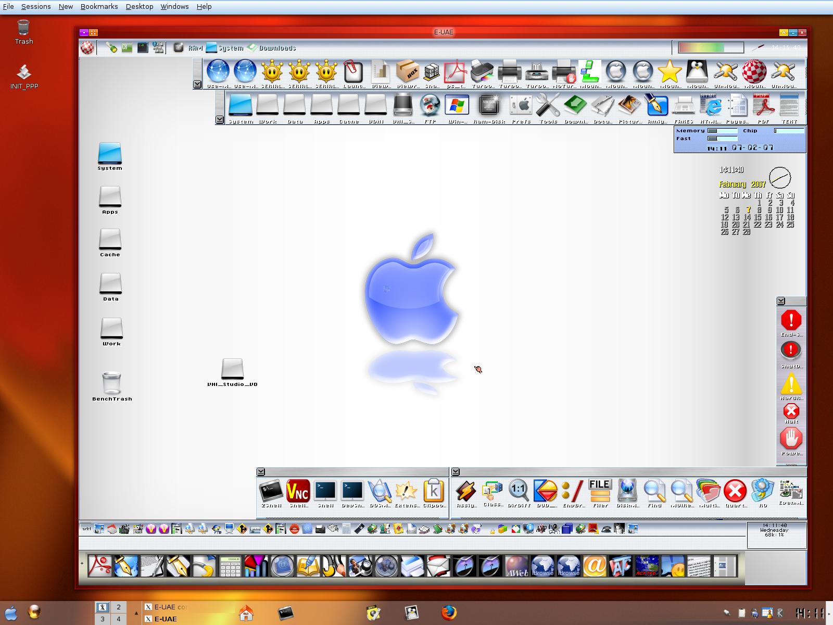Open the Assign lightning bolt icon

click(x=465, y=491)
